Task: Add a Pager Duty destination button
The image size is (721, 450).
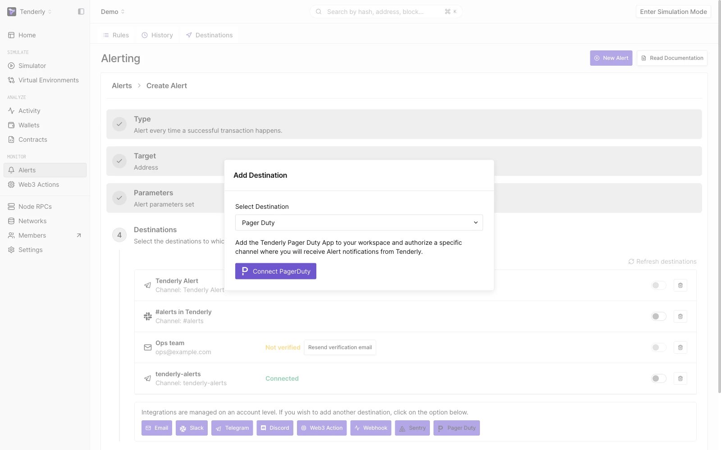Action: point(456,428)
